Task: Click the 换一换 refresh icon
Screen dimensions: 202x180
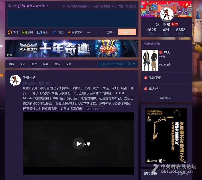Action: pyautogui.click(x=177, y=174)
